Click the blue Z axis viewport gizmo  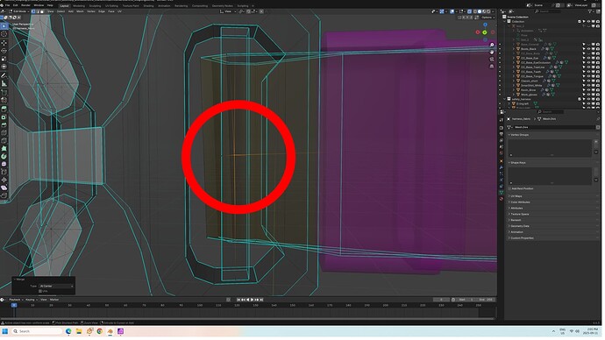pyautogui.click(x=487, y=25)
